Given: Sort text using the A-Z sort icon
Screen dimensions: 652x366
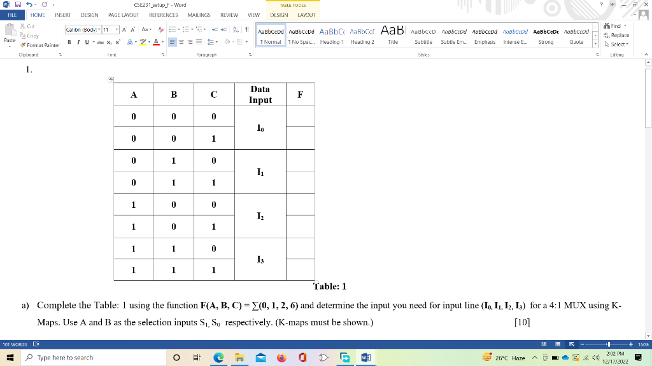Looking at the screenshot, I should coord(236,29).
